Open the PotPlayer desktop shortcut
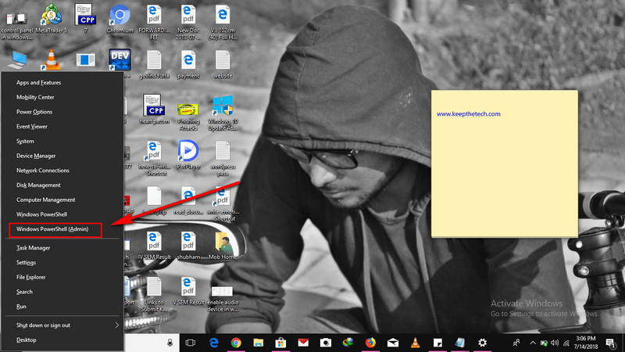625x352 pixels. pos(188,154)
